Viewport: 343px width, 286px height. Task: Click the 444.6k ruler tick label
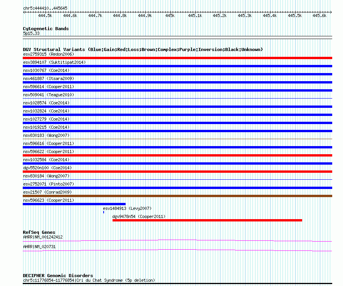click(70, 16)
